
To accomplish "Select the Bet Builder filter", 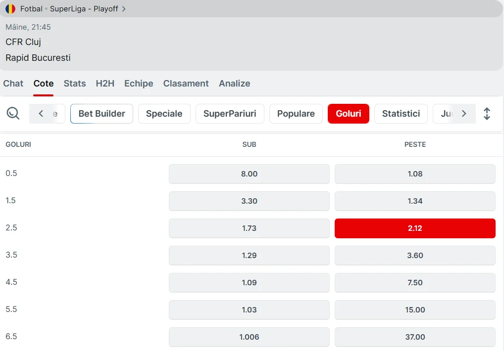I will (x=101, y=114).
